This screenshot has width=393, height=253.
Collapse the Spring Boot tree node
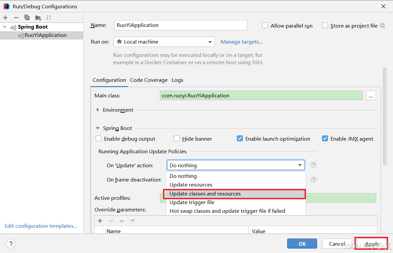tap(5, 27)
